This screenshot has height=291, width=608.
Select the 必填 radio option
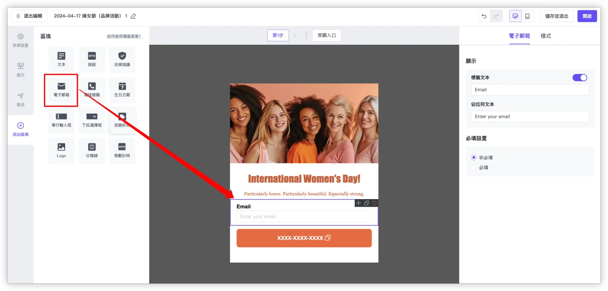[474, 168]
